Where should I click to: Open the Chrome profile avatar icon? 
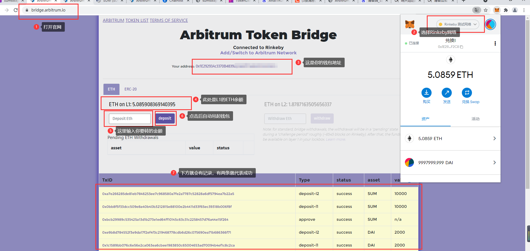tap(515, 10)
